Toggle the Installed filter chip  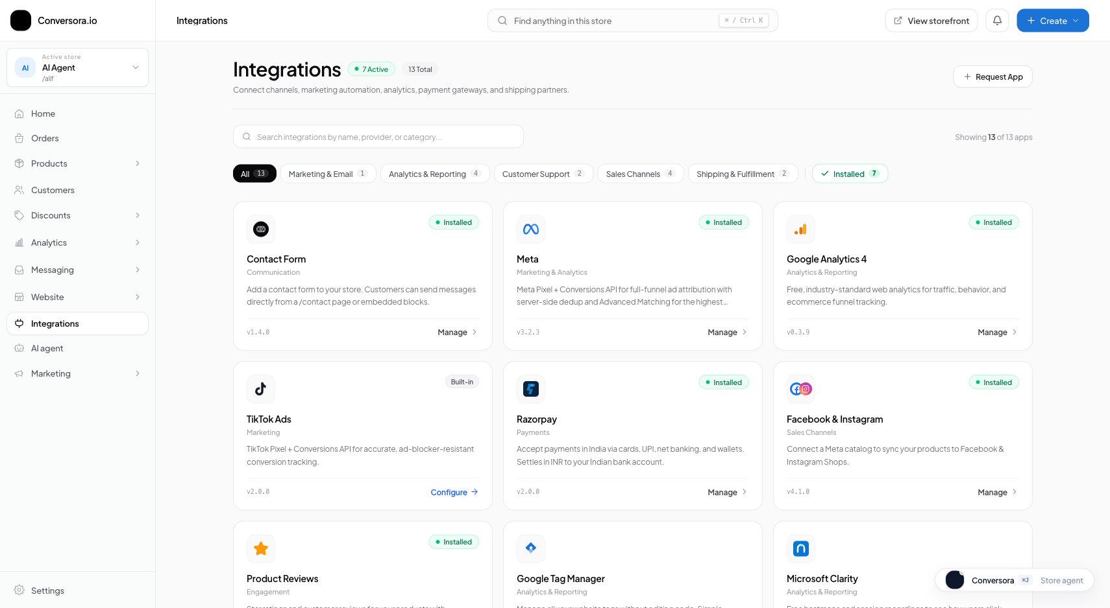click(850, 174)
